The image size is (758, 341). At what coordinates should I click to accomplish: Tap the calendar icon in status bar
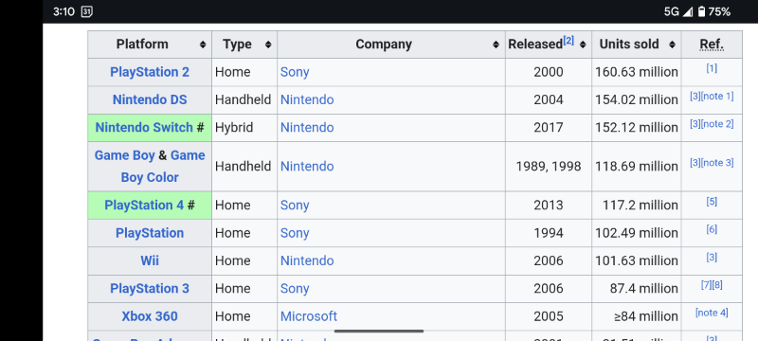coord(86,11)
